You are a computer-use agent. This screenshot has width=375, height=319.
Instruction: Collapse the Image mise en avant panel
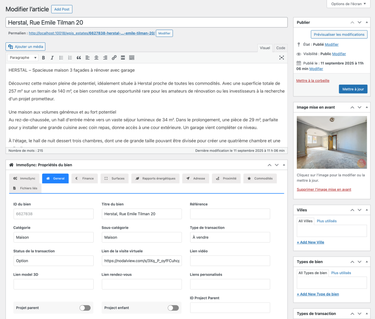tap(367, 107)
